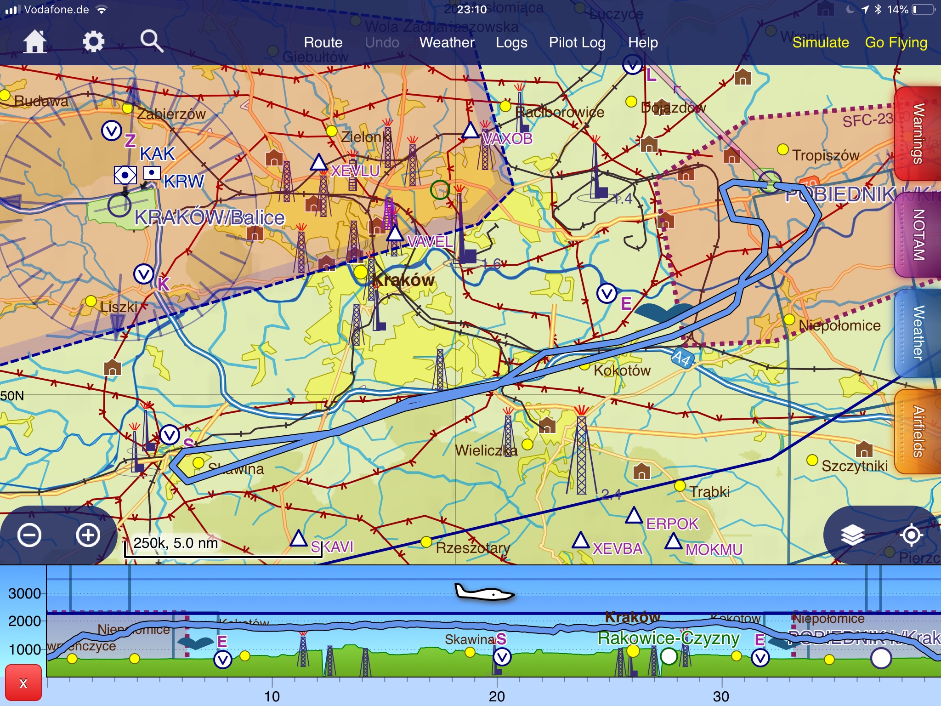Open the Weather menu

[x=447, y=42]
